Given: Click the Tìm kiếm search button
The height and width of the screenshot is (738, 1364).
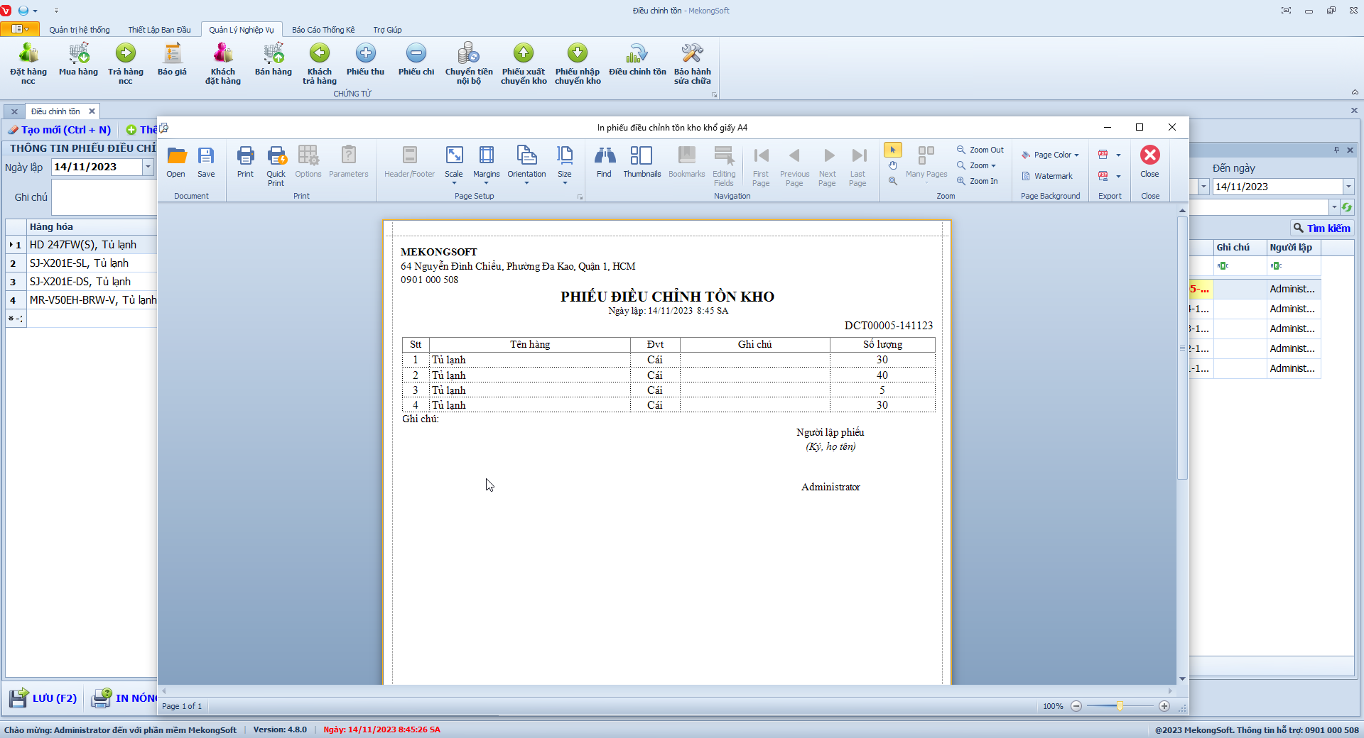Looking at the screenshot, I should [x=1321, y=228].
